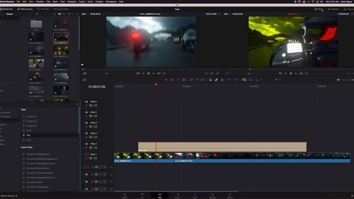Open the Trim menu

[31, 2]
